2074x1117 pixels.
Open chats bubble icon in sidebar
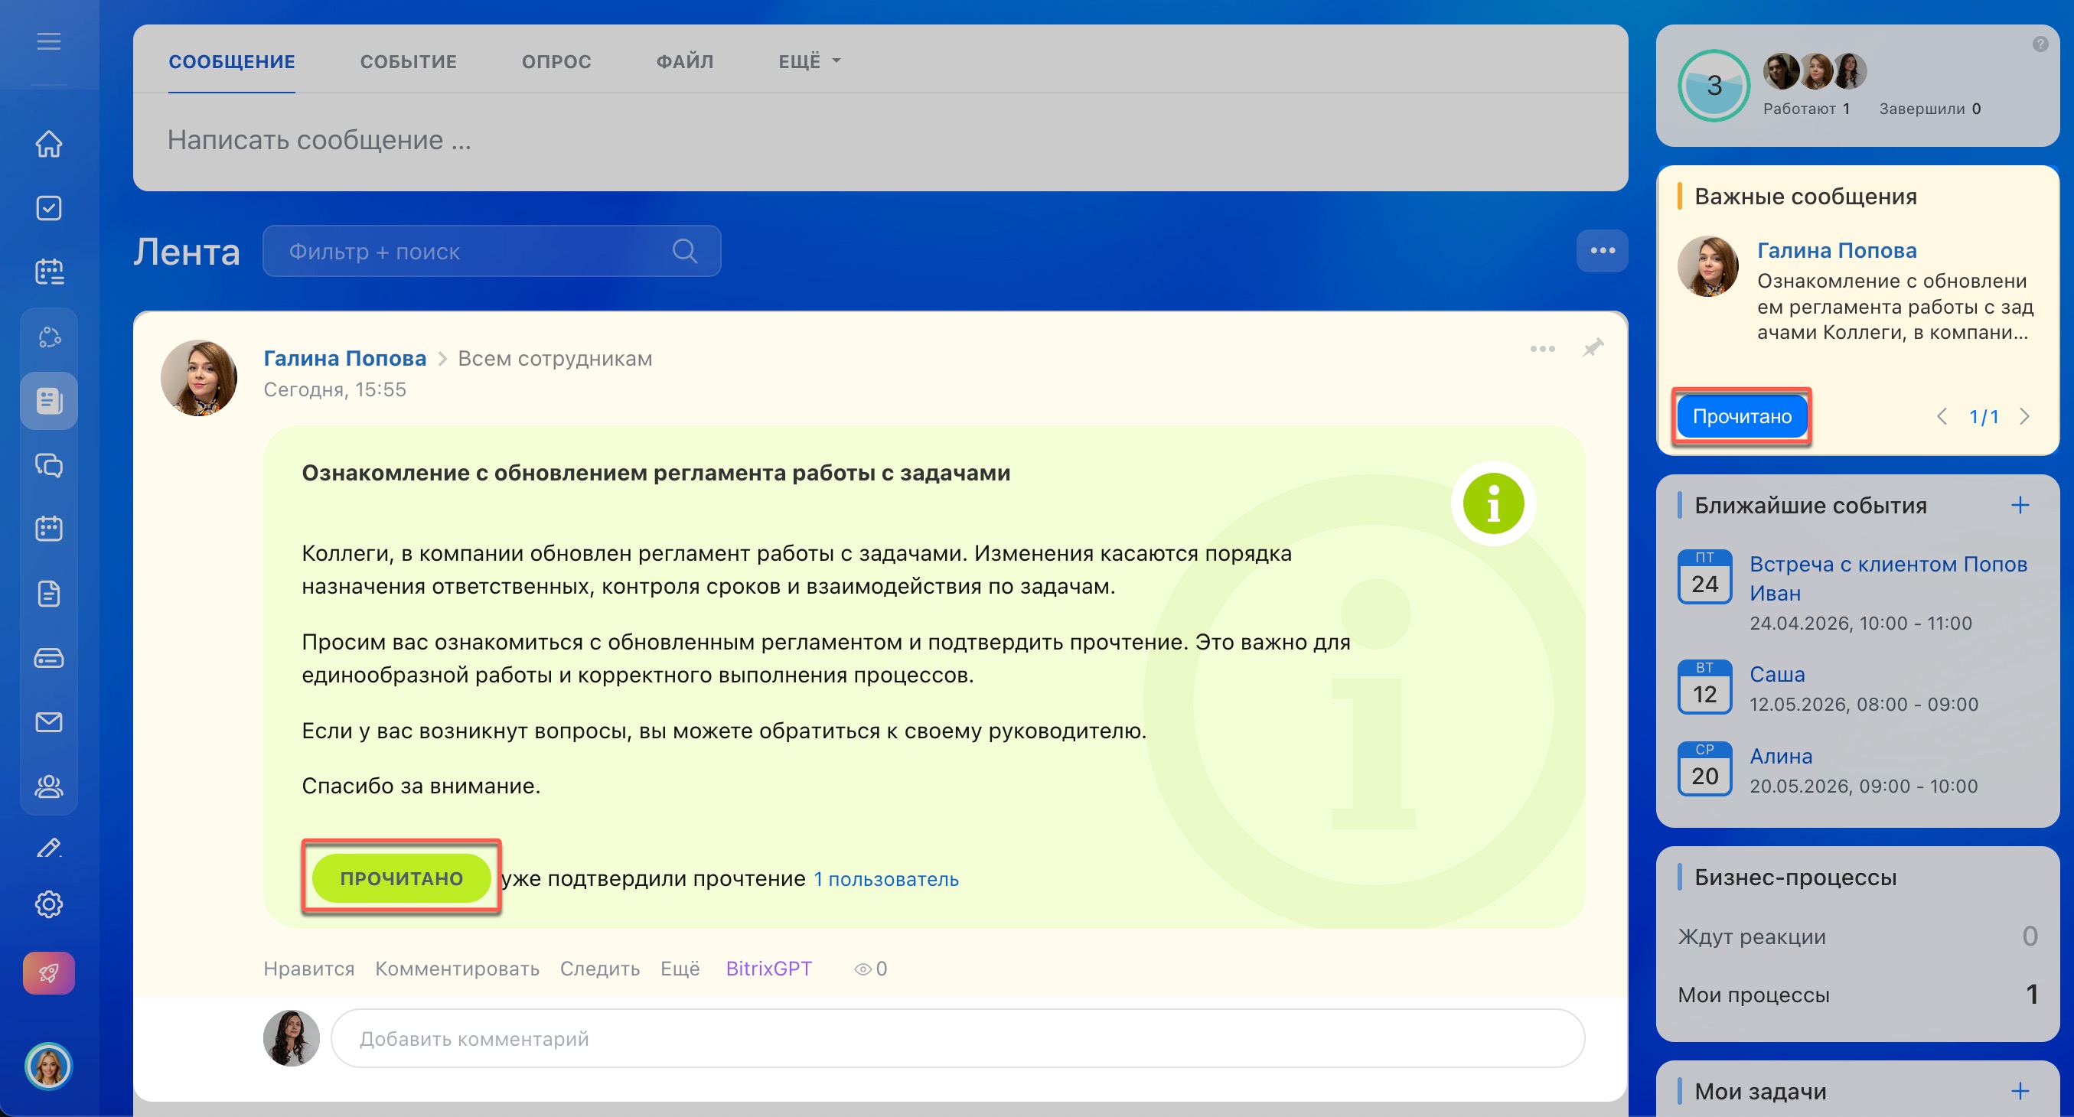point(48,465)
